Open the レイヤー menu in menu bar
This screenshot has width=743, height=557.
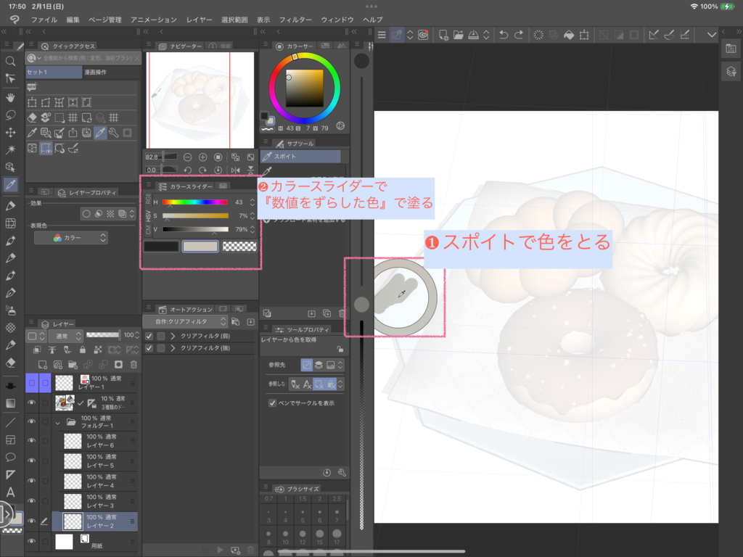point(200,20)
